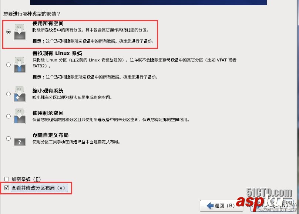Screen dimensions: 299x214
Task: Click the blue back arrow icon
Action: (x=210, y=205)
